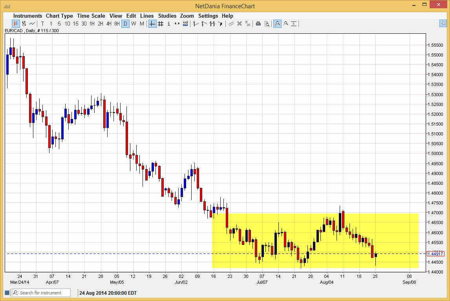Open the Chart Type dropdown

(x=59, y=16)
